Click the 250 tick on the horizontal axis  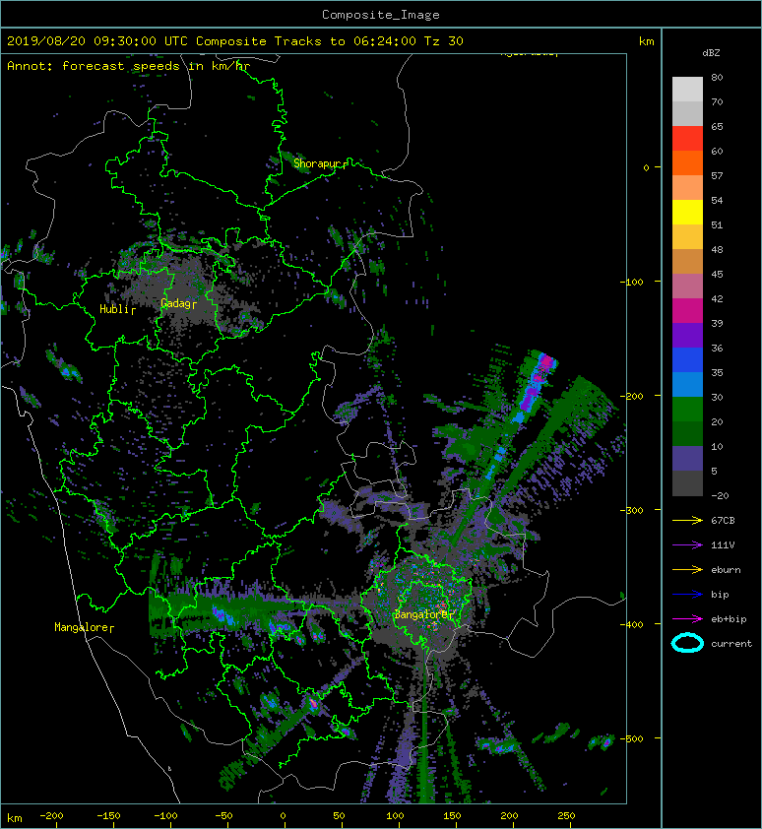coord(566,816)
